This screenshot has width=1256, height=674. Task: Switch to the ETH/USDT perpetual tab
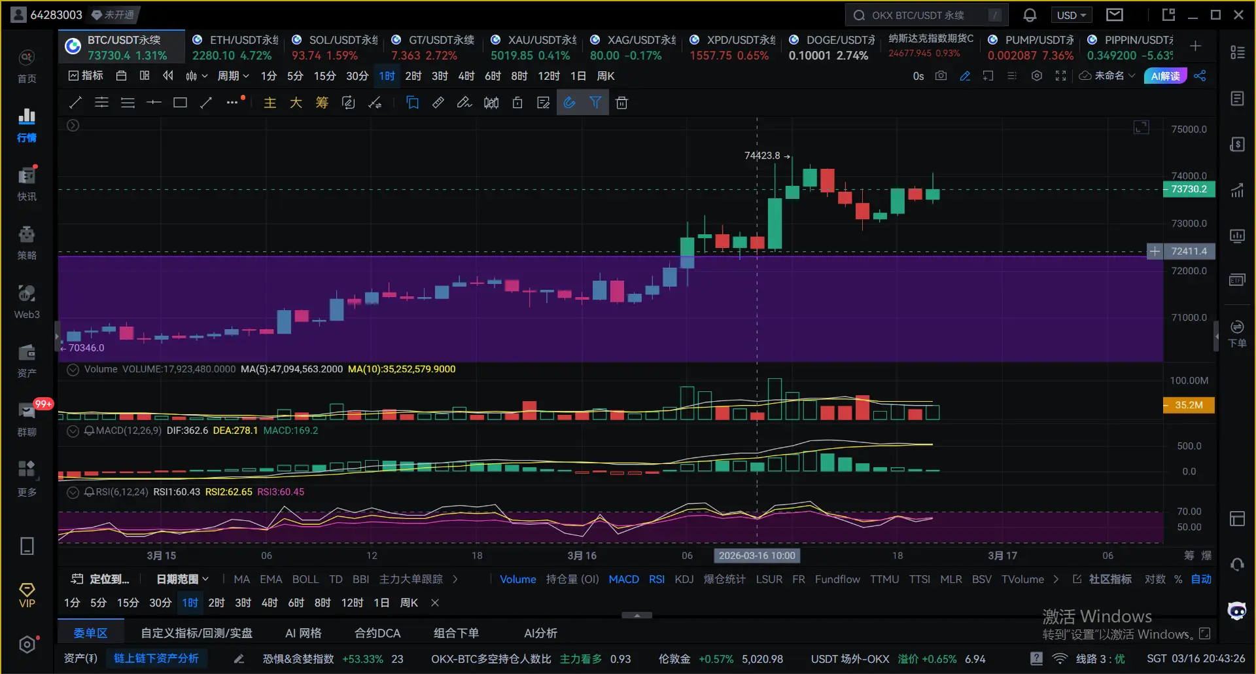234,48
